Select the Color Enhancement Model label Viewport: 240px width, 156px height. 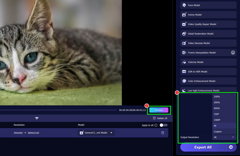point(202,81)
